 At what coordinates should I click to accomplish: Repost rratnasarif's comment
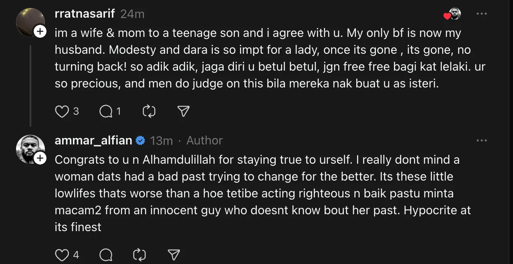coord(149,111)
